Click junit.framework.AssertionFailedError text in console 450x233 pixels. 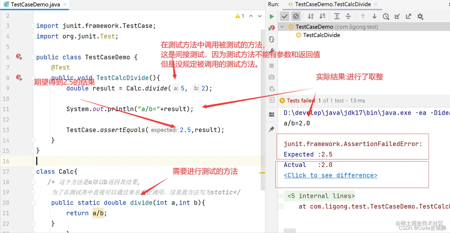(x=353, y=144)
